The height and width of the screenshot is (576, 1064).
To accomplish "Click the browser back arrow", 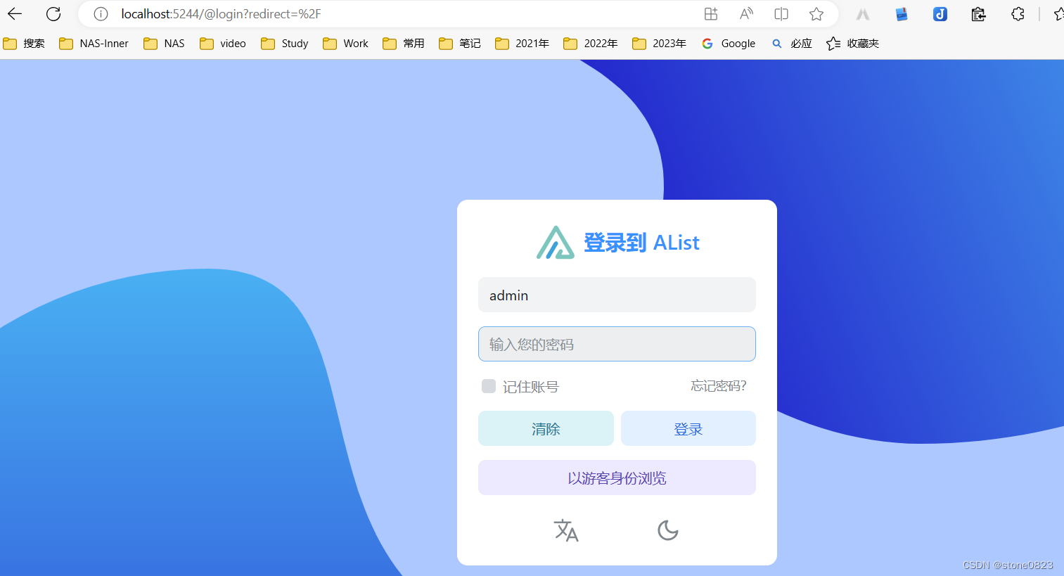I will 15,14.
